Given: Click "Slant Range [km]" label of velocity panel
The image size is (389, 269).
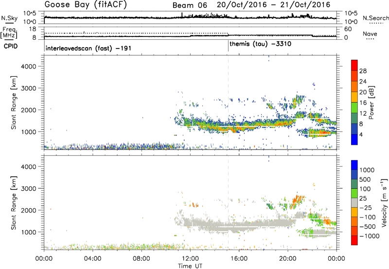Looking at the screenshot, I should [x=14, y=203].
